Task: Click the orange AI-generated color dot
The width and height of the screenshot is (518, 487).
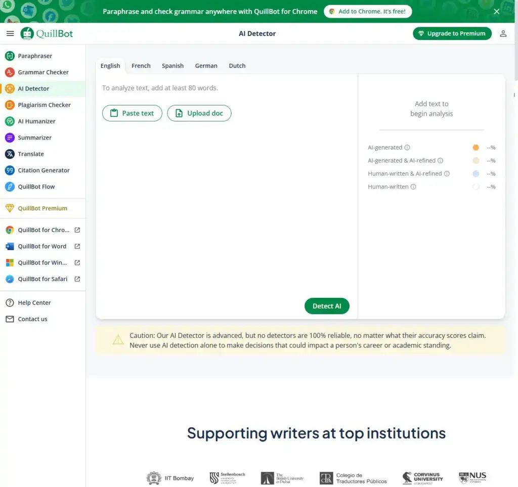Action: [x=476, y=147]
